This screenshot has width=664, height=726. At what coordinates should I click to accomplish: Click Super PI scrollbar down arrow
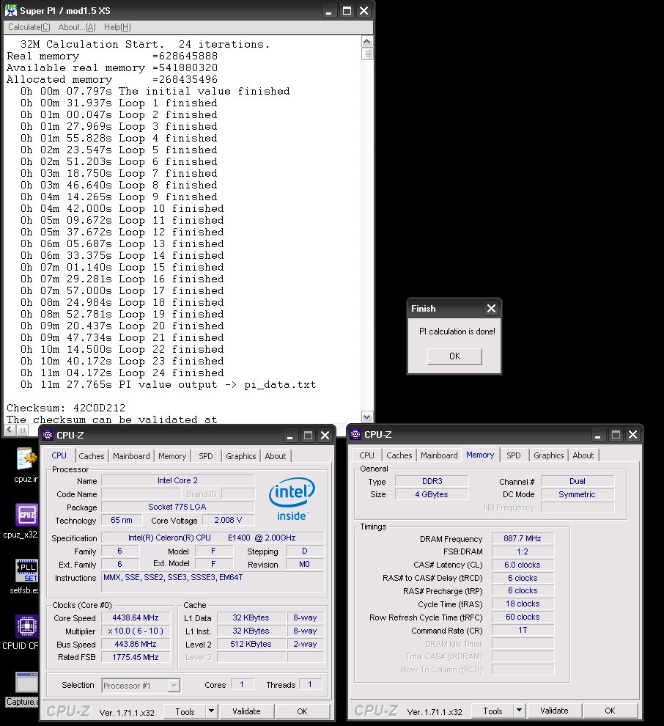pyautogui.click(x=367, y=417)
